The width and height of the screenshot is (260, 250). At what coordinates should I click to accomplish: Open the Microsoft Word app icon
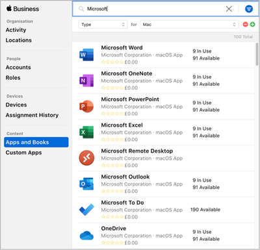[x=86, y=55]
